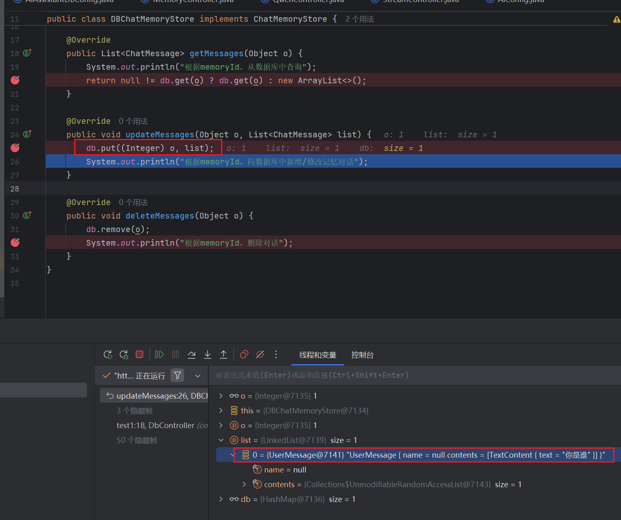Image resolution: width=621 pixels, height=520 pixels.
Task: Click the Pause program icon
Action: pos(176,354)
